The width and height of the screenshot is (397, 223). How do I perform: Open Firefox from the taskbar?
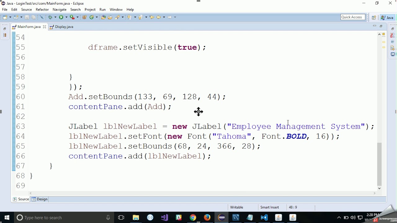207,217
